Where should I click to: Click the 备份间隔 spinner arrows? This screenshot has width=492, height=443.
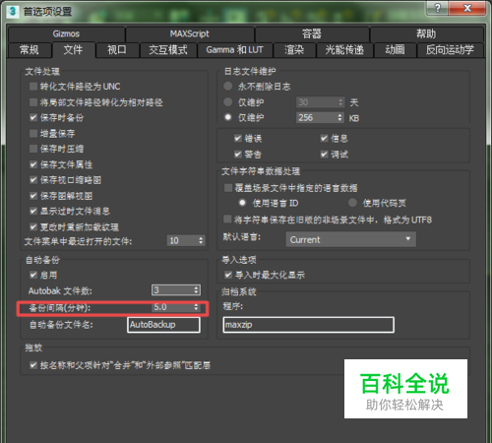pyautogui.click(x=196, y=307)
